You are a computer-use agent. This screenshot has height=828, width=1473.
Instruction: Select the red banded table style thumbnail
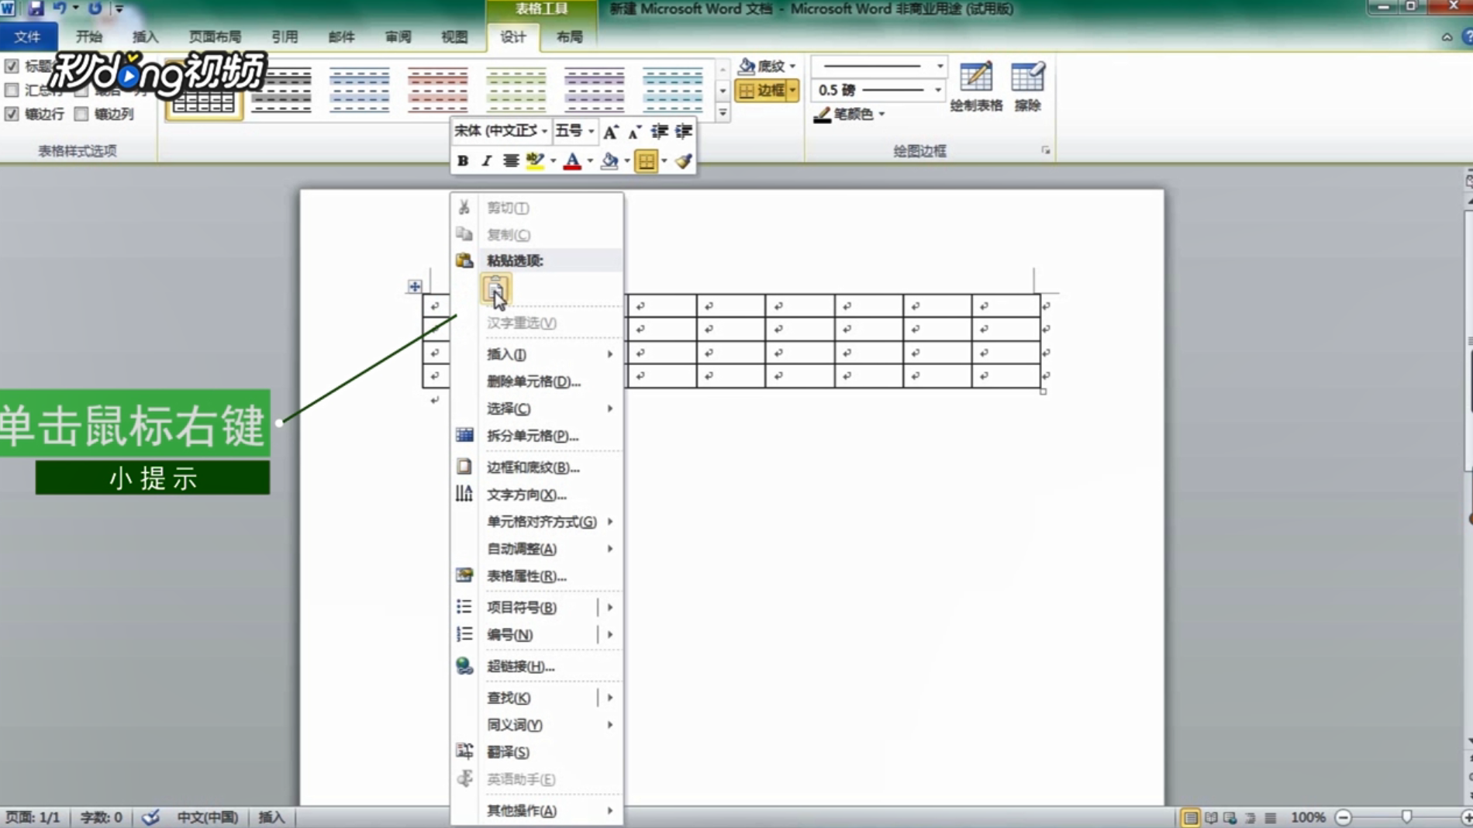(x=437, y=90)
